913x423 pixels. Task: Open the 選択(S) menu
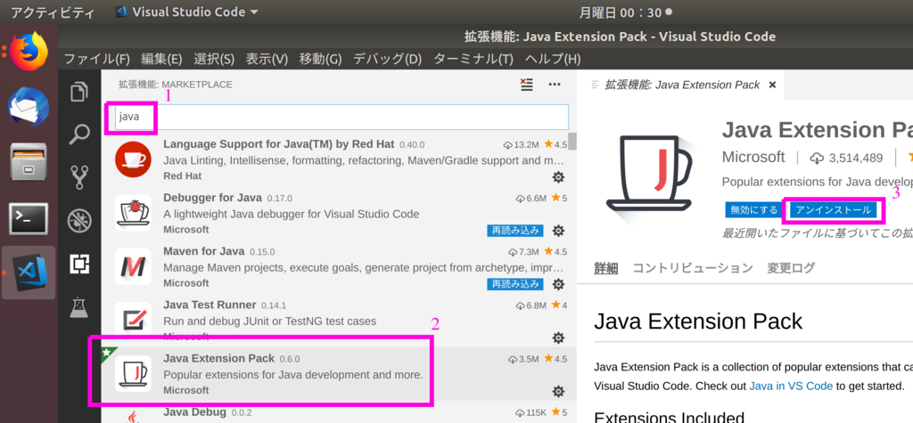(x=214, y=59)
